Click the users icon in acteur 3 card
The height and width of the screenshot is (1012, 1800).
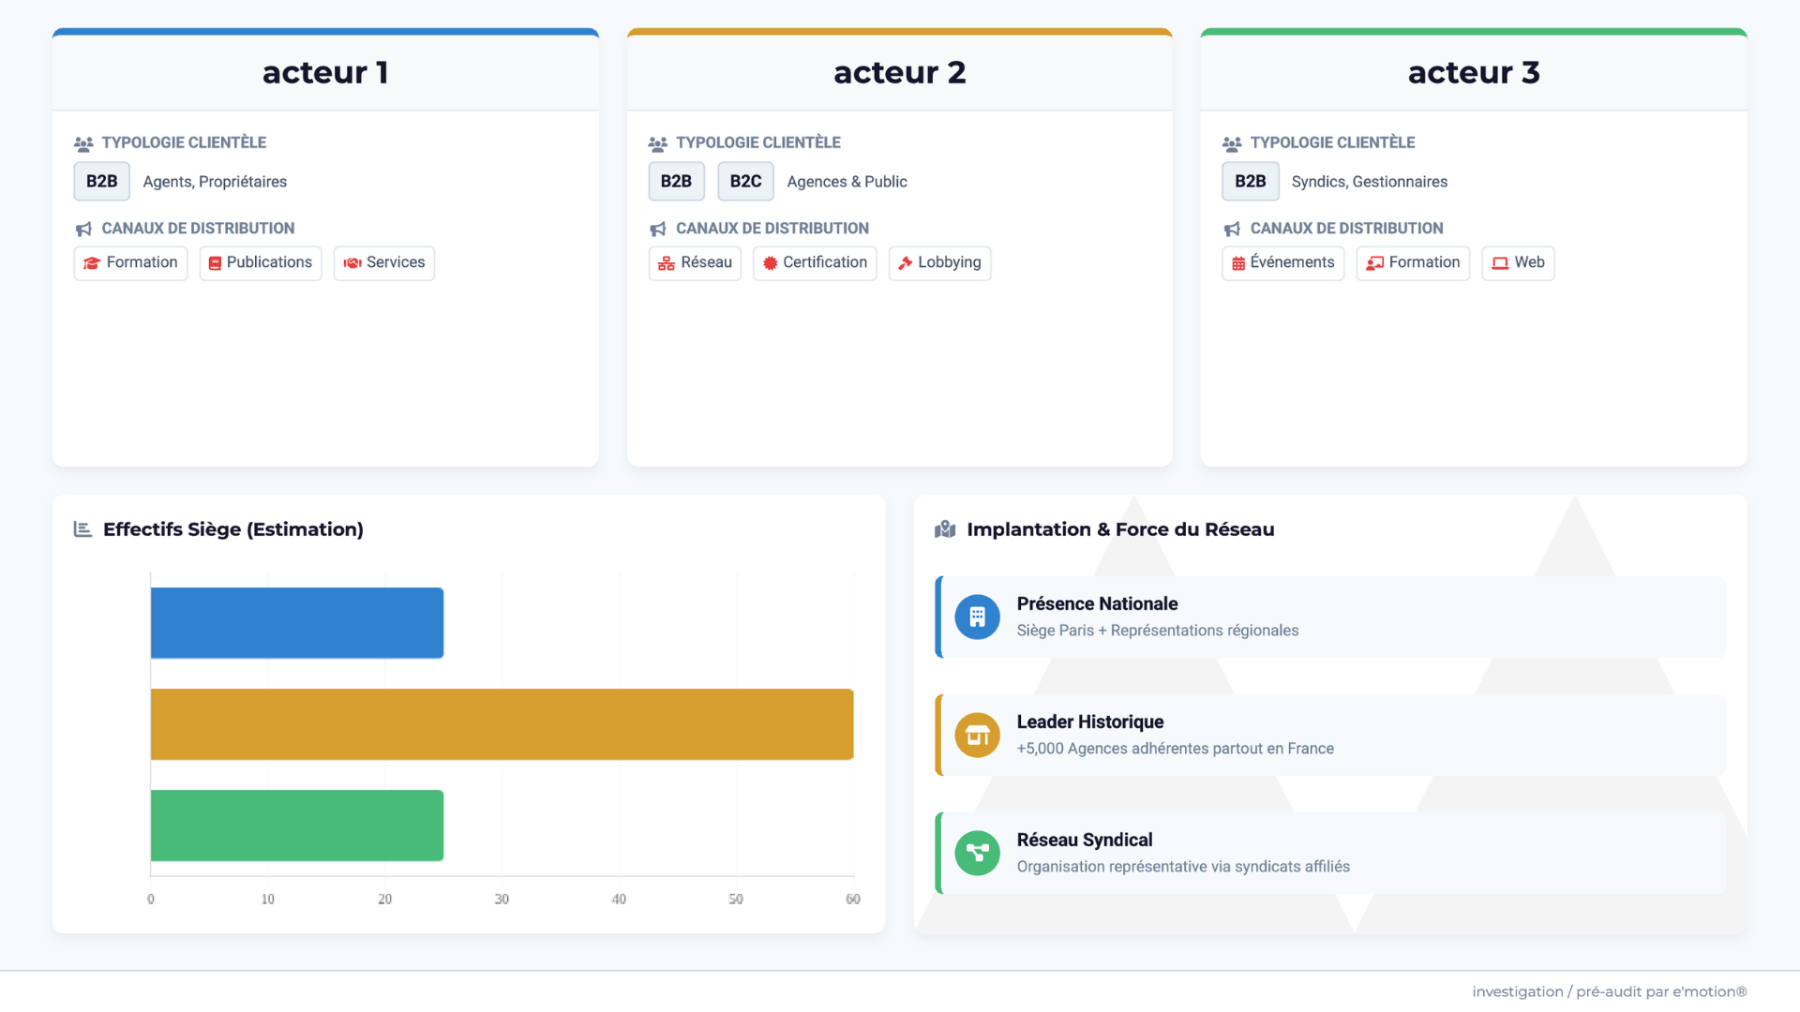[1232, 143]
